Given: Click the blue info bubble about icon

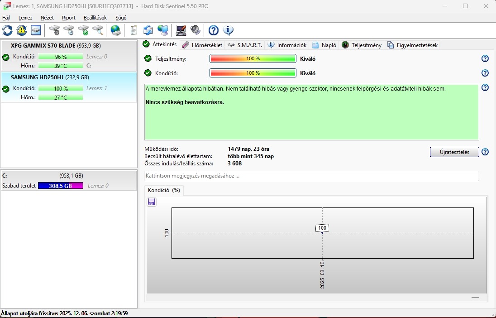Looking at the screenshot, I should click(228, 30).
